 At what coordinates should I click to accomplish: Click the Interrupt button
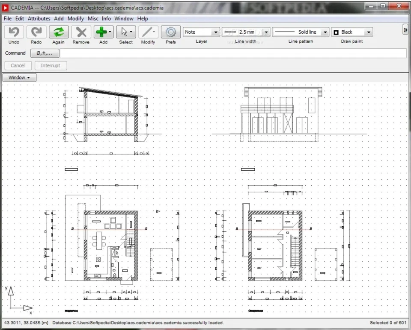pos(51,65)
